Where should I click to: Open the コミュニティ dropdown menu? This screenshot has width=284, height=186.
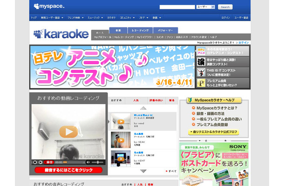pyautogui.click(x=127, y=18)
